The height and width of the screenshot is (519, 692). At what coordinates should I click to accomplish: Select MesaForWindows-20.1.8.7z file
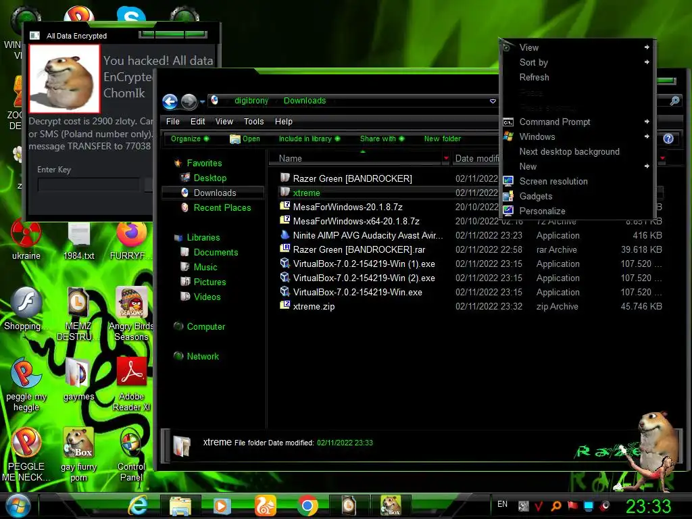point(347,207)
